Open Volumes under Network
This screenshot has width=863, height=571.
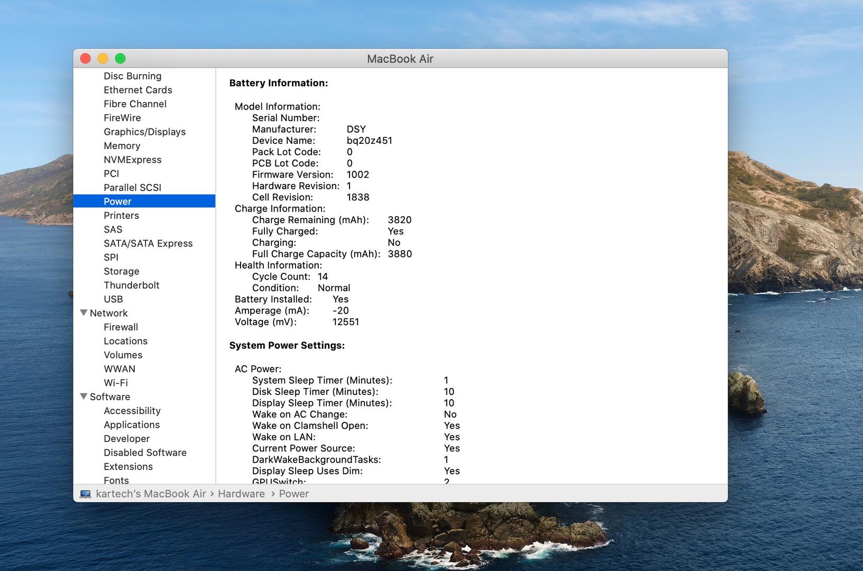123,355
